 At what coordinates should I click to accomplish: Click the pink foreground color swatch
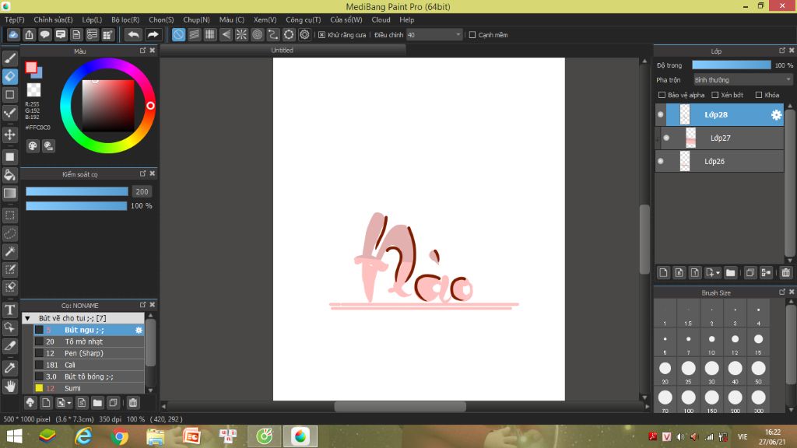point(31,68)
